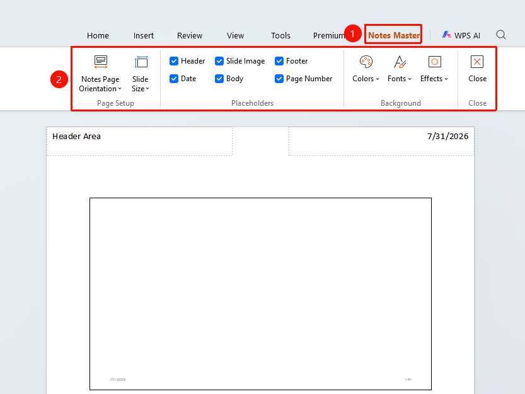The image size is (525, 394).
Task: Expand the Slide Size dropdown arrow
Action: click(147, 89)
